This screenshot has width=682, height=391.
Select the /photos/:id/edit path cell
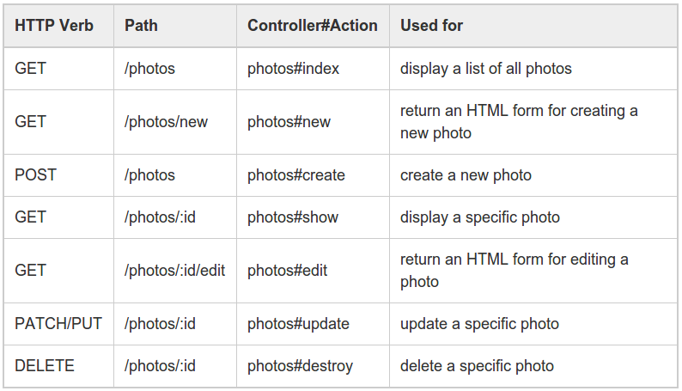coord(175,271)
